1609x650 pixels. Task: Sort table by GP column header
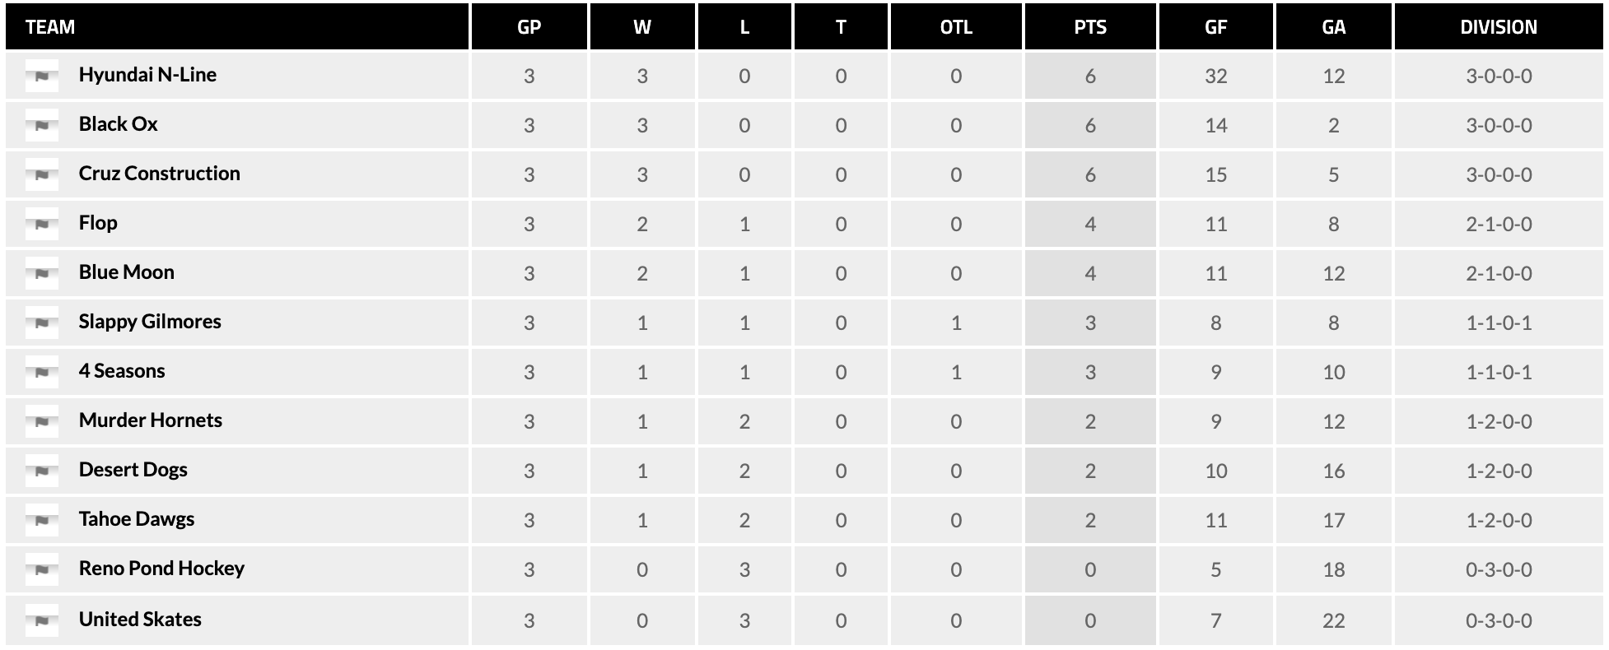point(529,27)
